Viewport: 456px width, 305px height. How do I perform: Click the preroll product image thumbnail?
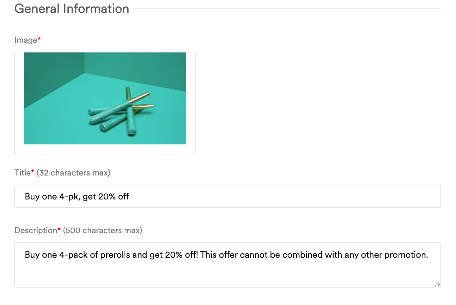[x=105, y=98]
